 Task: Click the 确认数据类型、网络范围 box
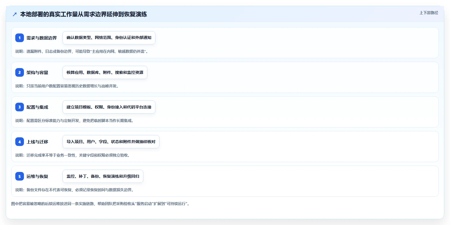pyautogui.click(x=109, y=38)
